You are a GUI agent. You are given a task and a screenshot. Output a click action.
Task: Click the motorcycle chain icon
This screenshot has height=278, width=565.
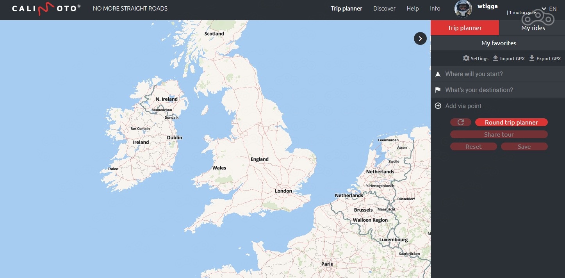[x=545, y=17]
